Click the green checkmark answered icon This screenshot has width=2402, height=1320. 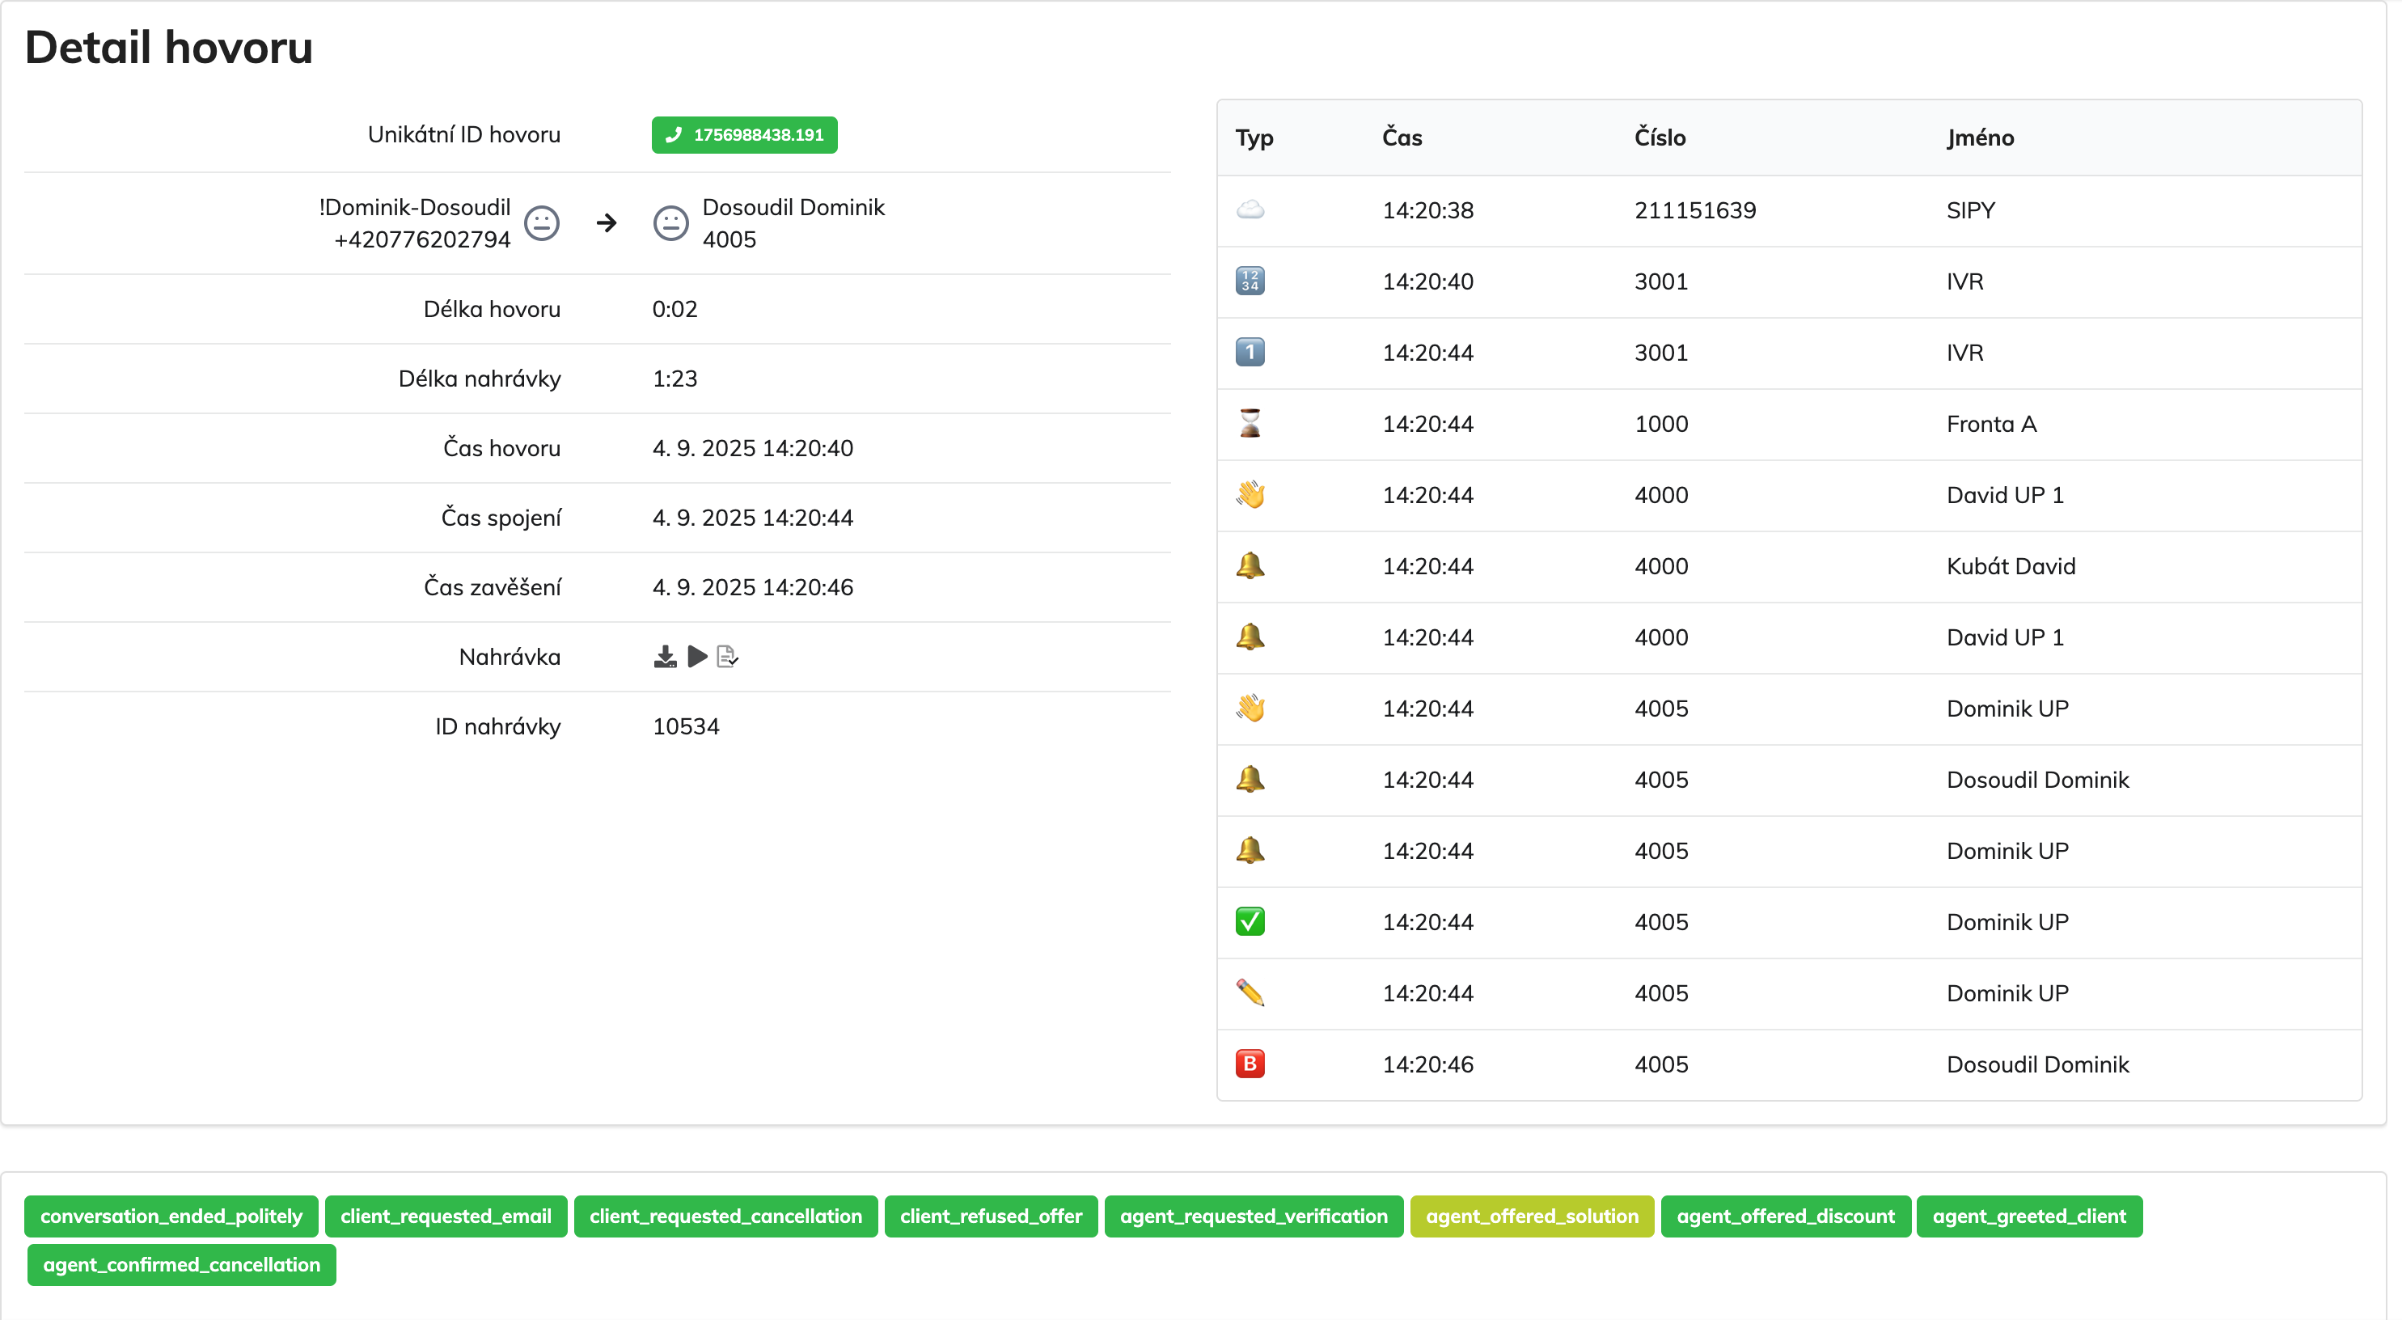(x=1250, y=922)
